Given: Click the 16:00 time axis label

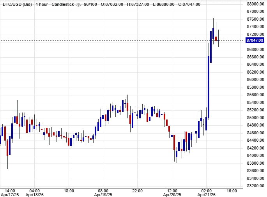Looking at the screenshot, I should (x=232, y=191).
